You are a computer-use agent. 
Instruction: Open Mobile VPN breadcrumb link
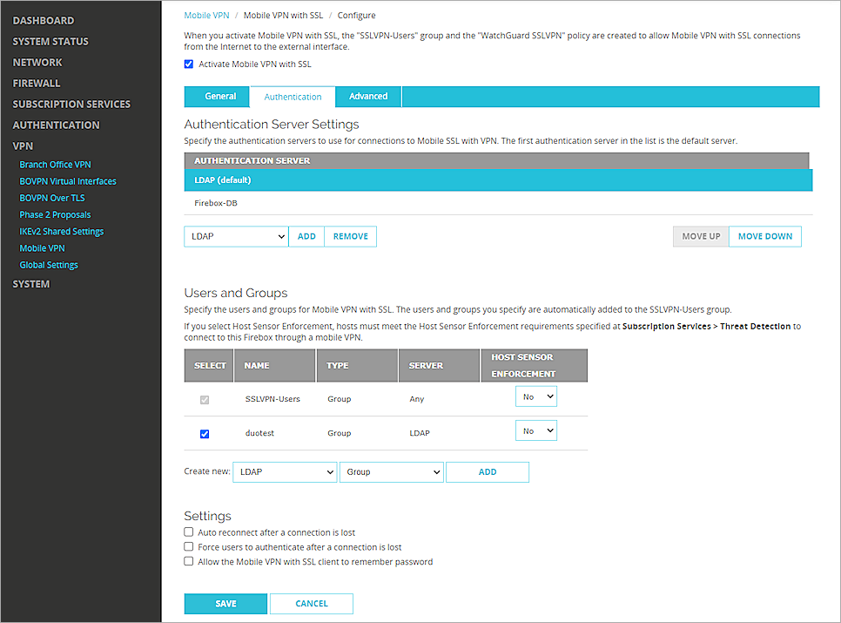(206, 15)
